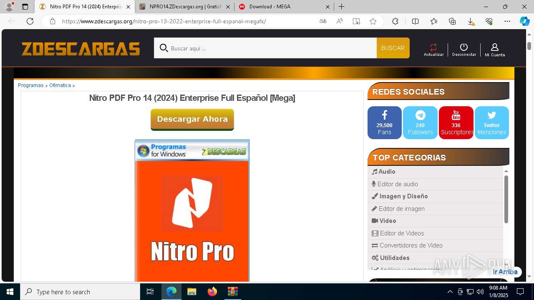
Task: Open Task View on the taskbar
Action: (x=150, y=292)
